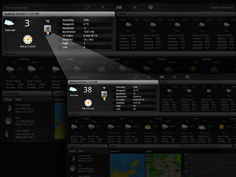The height and width of the screenshot is (177, 236).
Task: Open the info icon in the Fahrenheit inset
Action: (187, 77)
